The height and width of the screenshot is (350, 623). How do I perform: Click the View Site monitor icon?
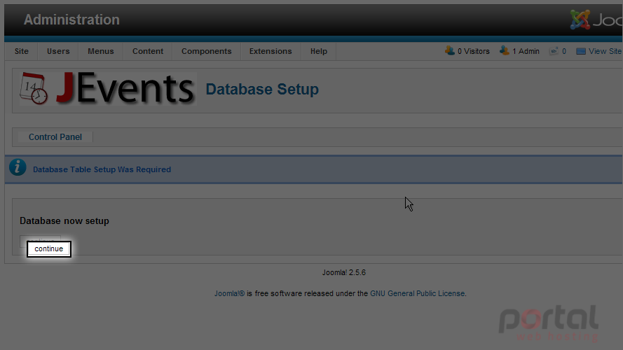pyautogui.click(x=581, y=51)
